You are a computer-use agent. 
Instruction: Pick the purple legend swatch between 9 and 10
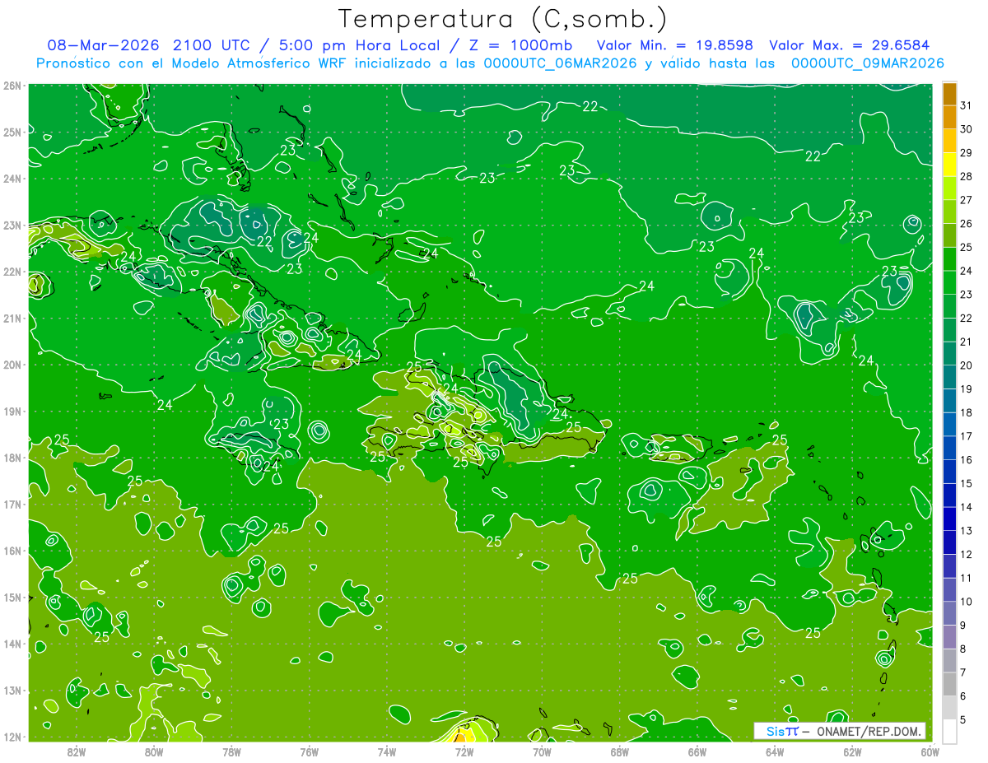[950, 613]
